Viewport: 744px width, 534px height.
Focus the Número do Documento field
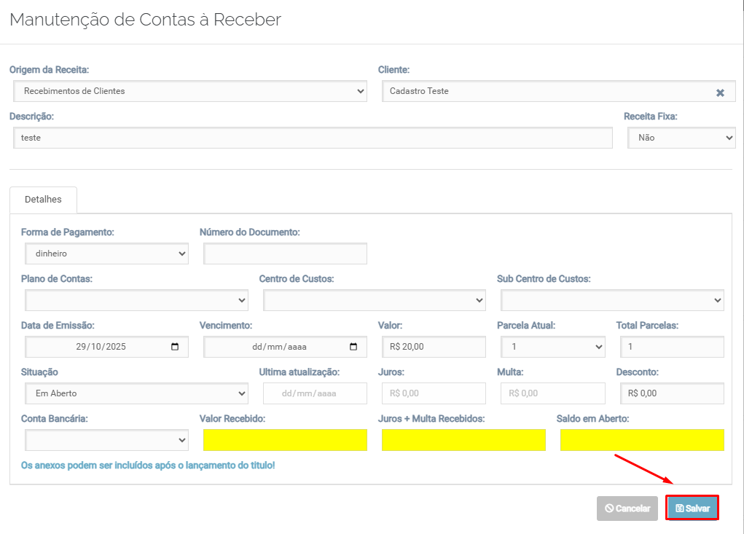[x=285, y=254]
